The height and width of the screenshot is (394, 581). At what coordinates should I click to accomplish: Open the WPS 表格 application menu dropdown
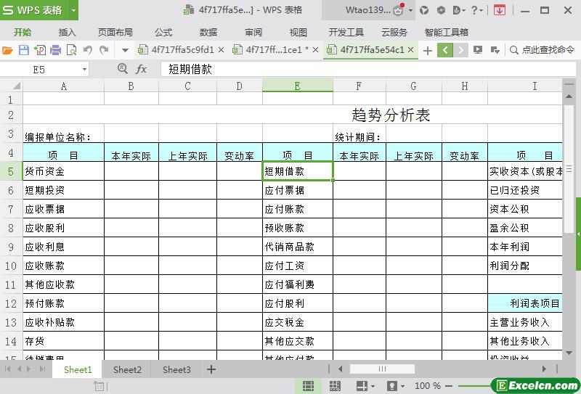click(x=73, y=10)
